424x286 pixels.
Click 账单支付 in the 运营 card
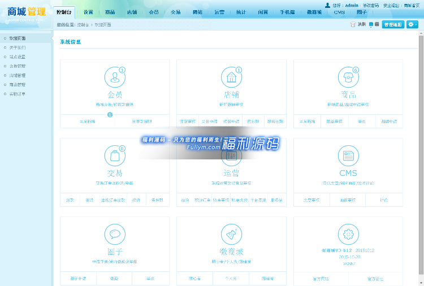[240, 200]
